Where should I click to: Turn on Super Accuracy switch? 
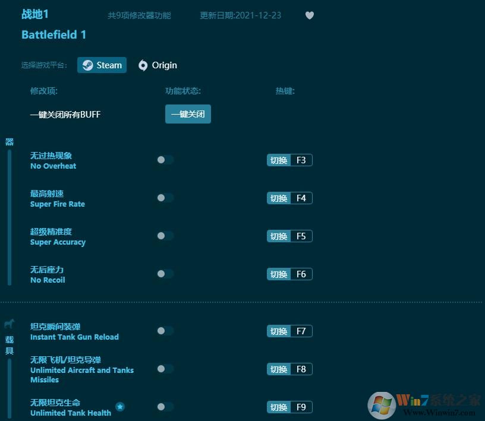coord(165,236)
